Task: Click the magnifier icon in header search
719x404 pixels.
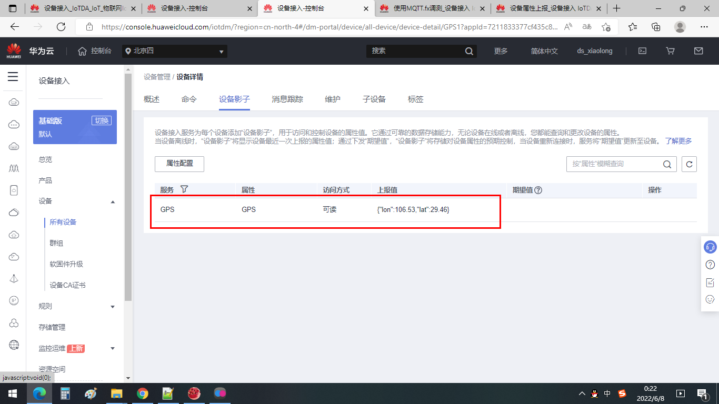Action: click(x=469, y=51)
